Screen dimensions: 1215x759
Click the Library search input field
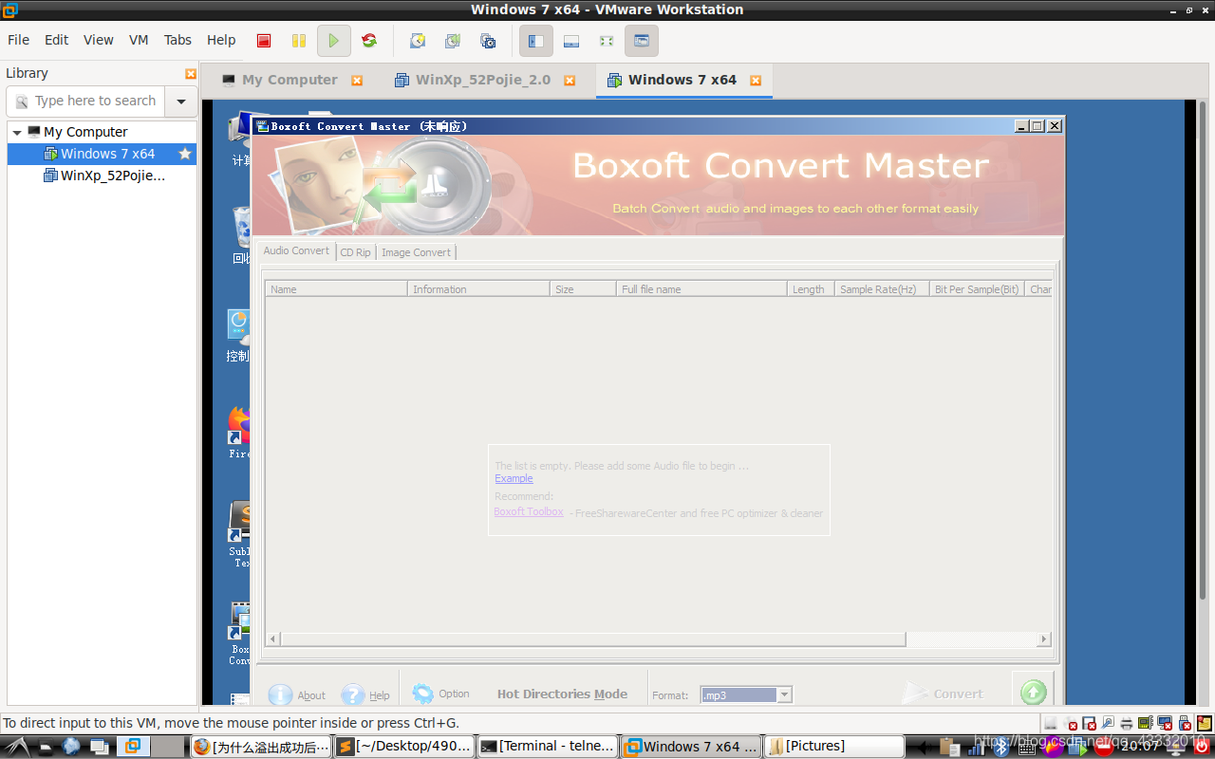(85, 101)
